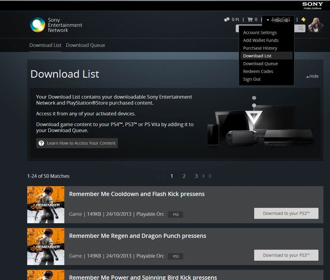Choose Redeem Codes menu entry
330x280 pixels.
coord(258,71)
